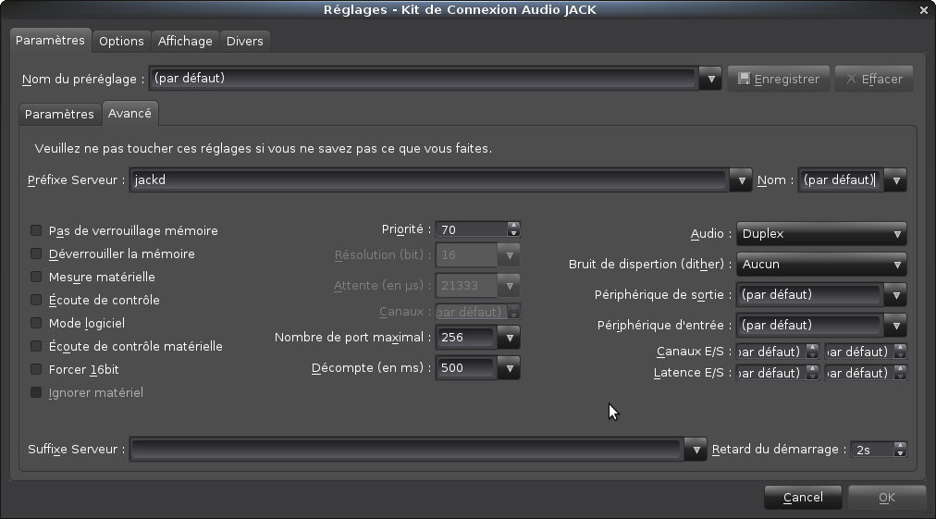Check the Forcer 16bit option
This screenshot has width=936, height=519.
coord(36,370)
